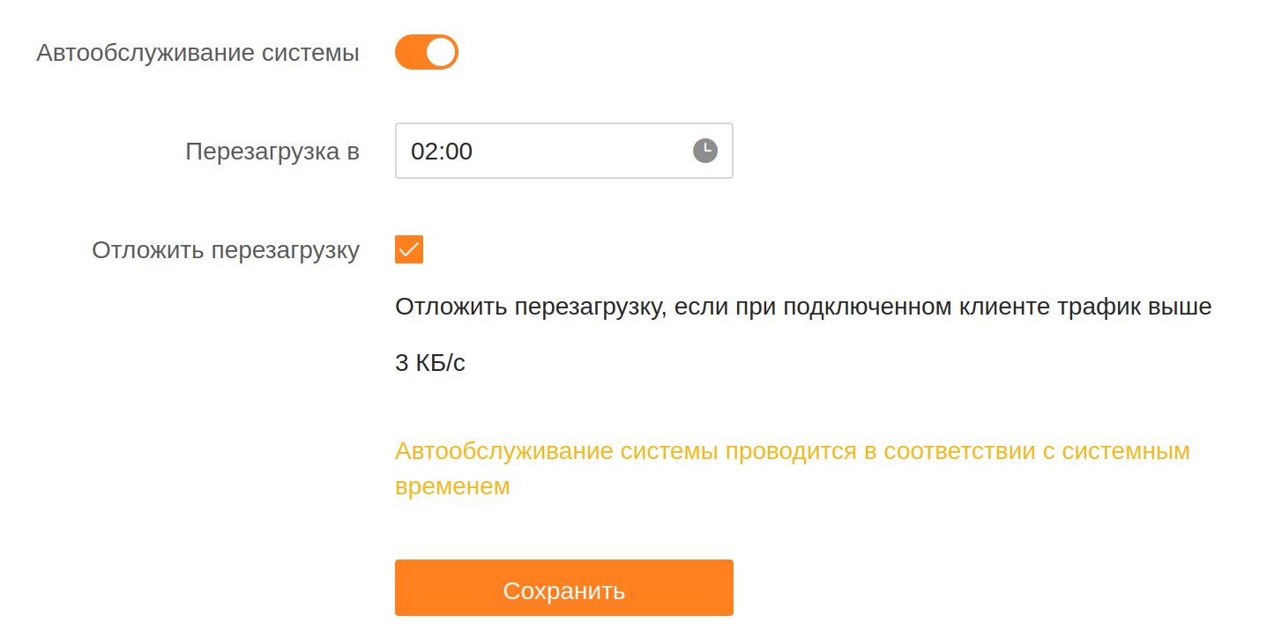Click the Перезагрузка в label

click(272, 152)
